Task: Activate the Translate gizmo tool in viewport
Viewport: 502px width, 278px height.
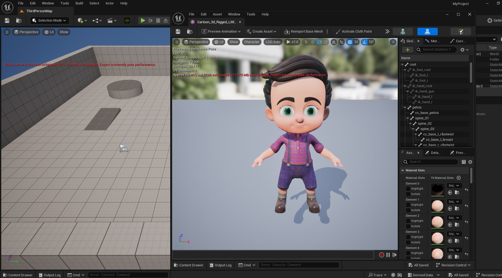Action: [312, 42]
